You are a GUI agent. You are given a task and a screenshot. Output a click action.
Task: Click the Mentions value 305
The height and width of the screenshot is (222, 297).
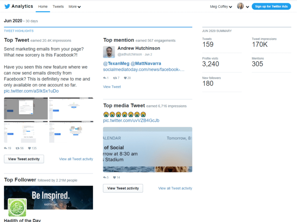click(258, 64)
